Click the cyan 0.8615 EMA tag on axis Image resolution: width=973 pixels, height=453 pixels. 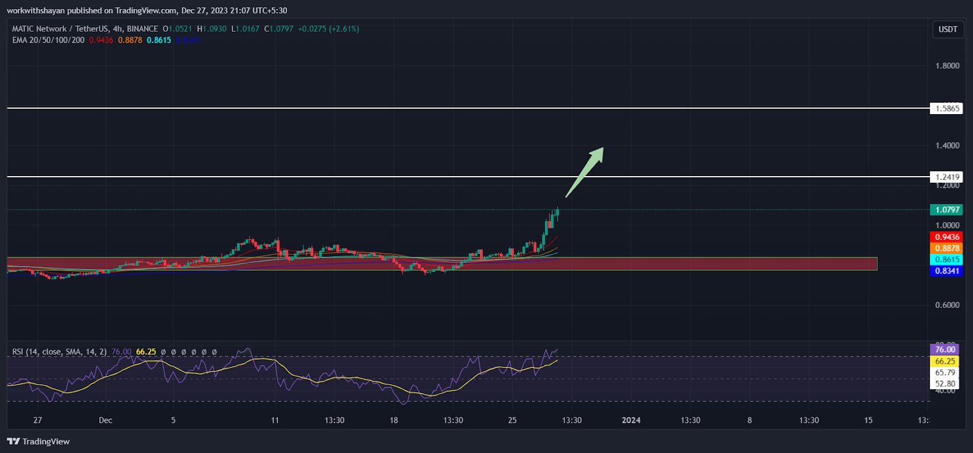pyautogui.click(x=947, y=260)
